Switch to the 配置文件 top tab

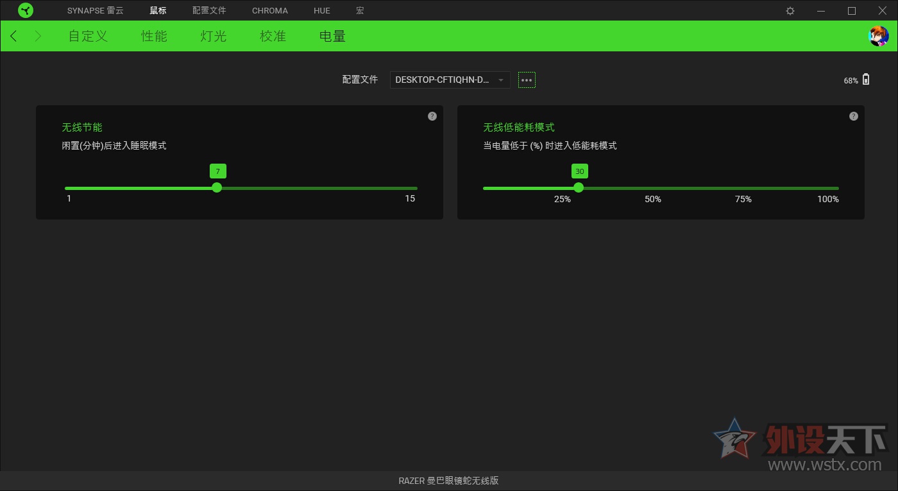209,11
